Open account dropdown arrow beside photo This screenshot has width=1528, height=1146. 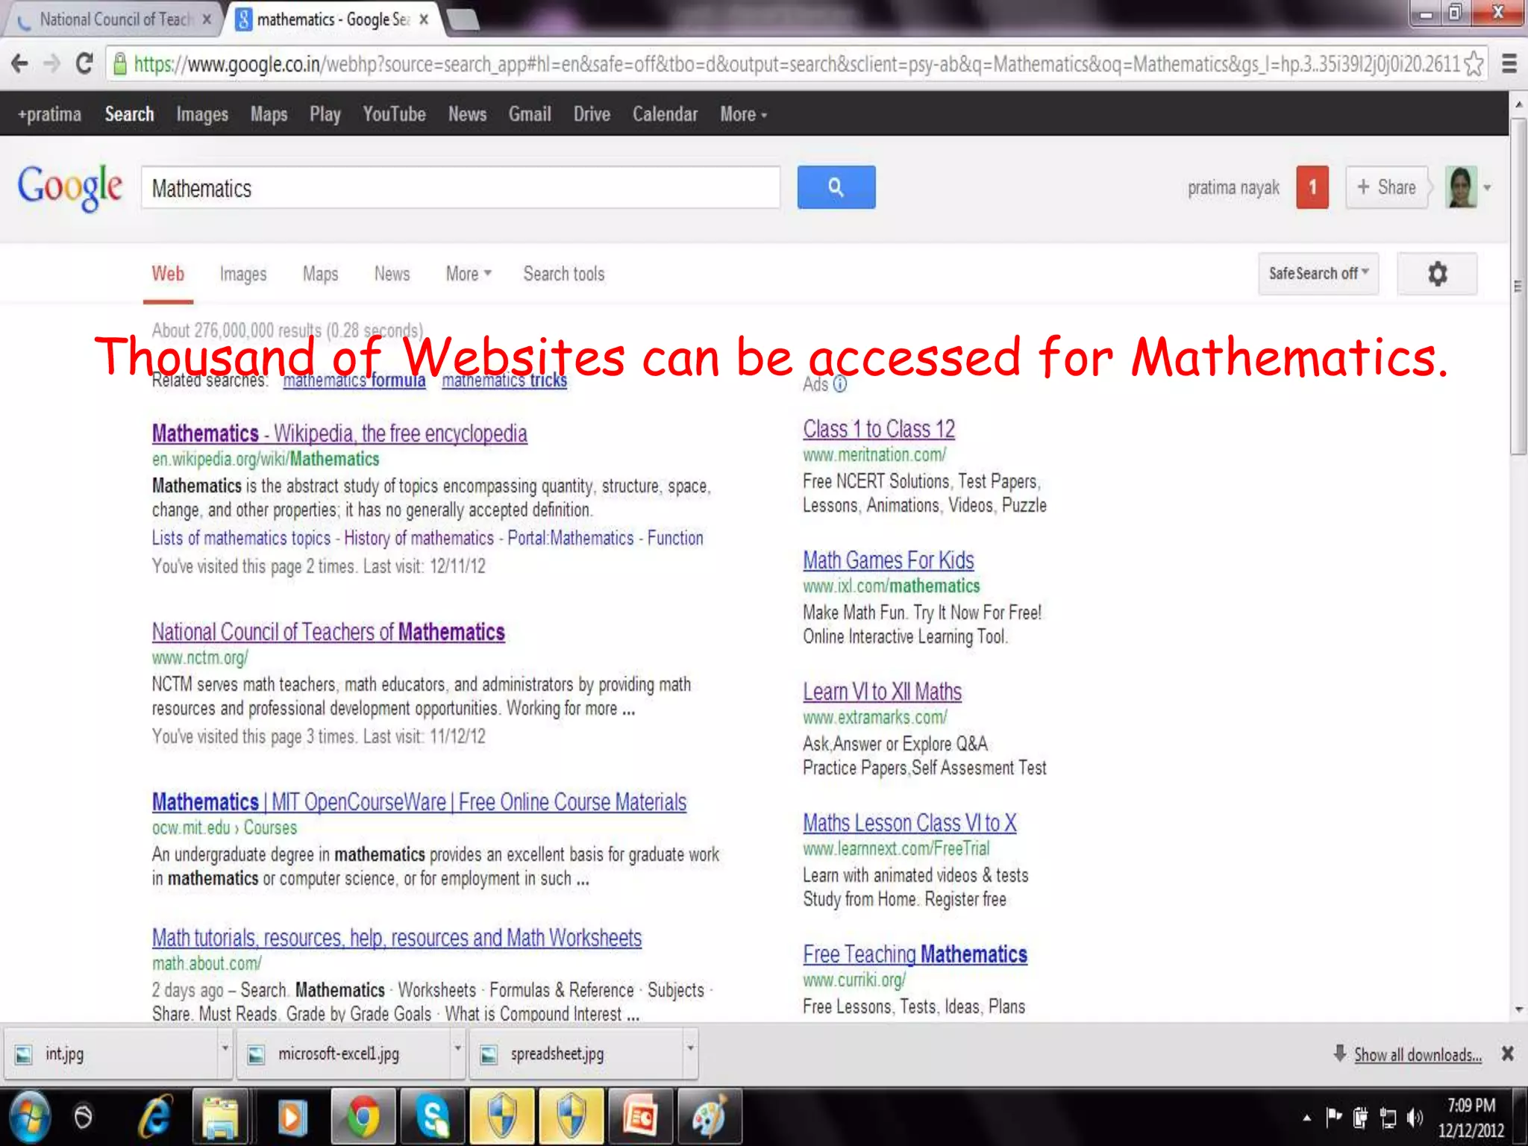1487,187
